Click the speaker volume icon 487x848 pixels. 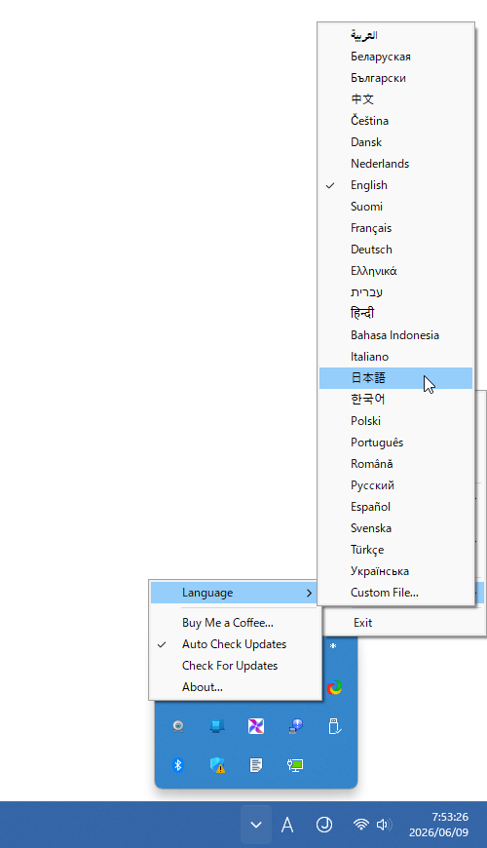[383, 825]
